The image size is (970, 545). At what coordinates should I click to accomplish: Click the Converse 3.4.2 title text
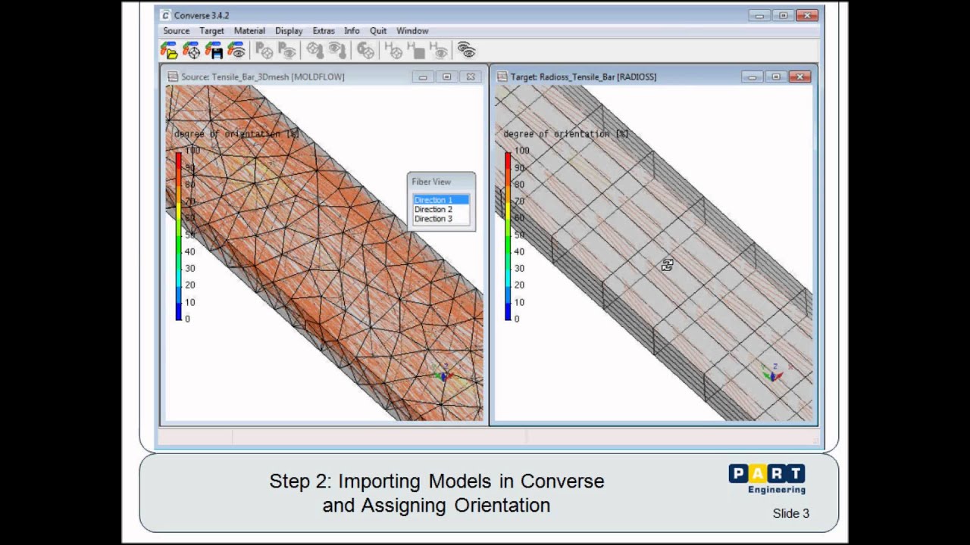click(x=202, y=15)
